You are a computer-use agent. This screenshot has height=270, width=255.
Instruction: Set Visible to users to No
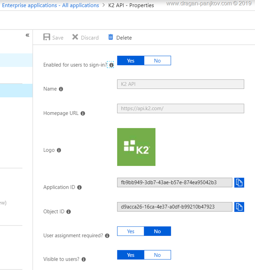(157, 255)
